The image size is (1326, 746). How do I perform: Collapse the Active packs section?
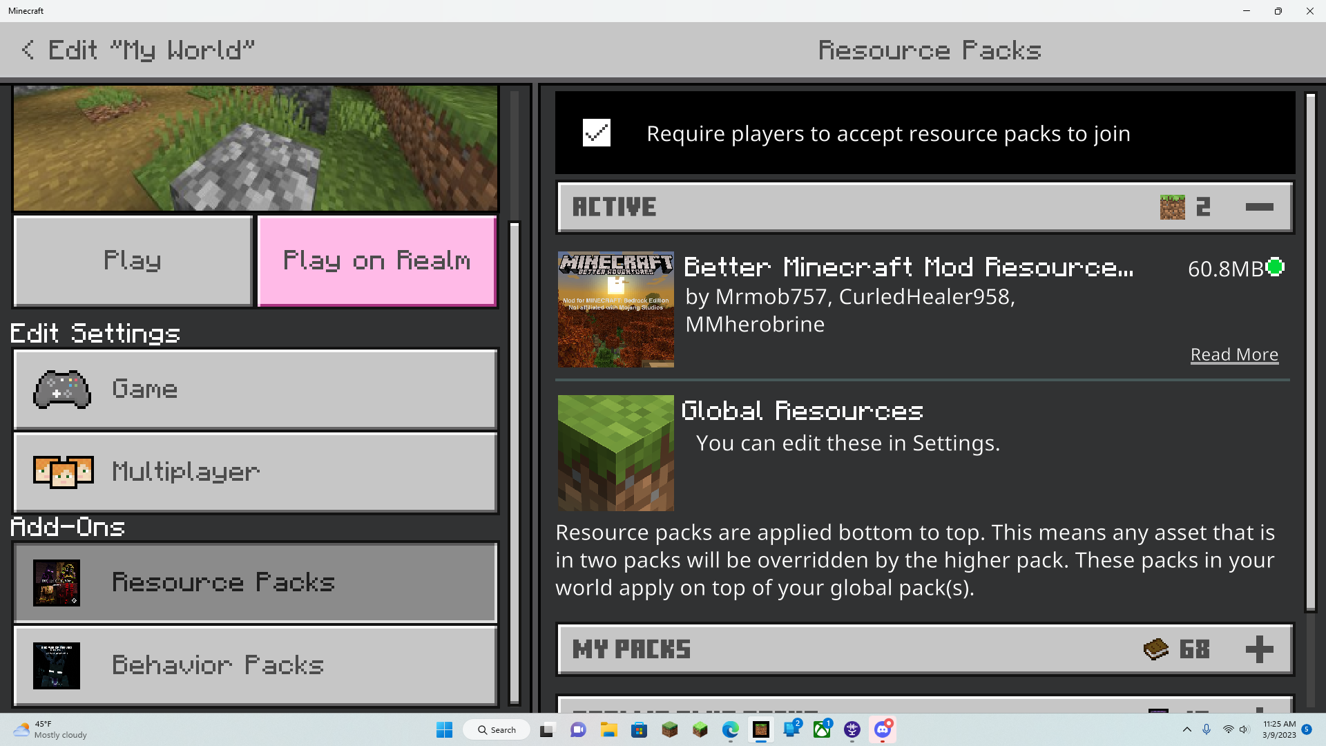pyautogui.click(x=1259, y=207)
